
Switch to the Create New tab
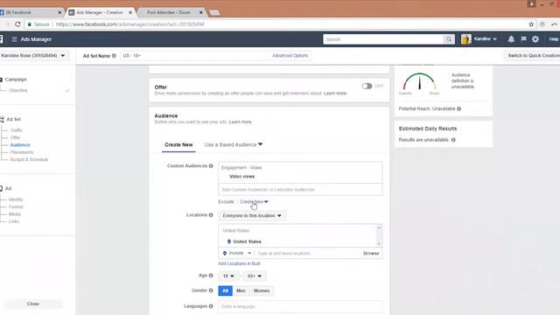(178, 144)
